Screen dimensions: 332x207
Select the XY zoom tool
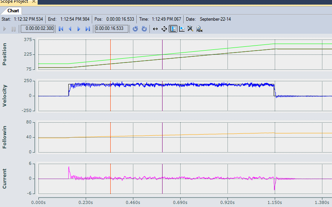(x=182, y=29)
